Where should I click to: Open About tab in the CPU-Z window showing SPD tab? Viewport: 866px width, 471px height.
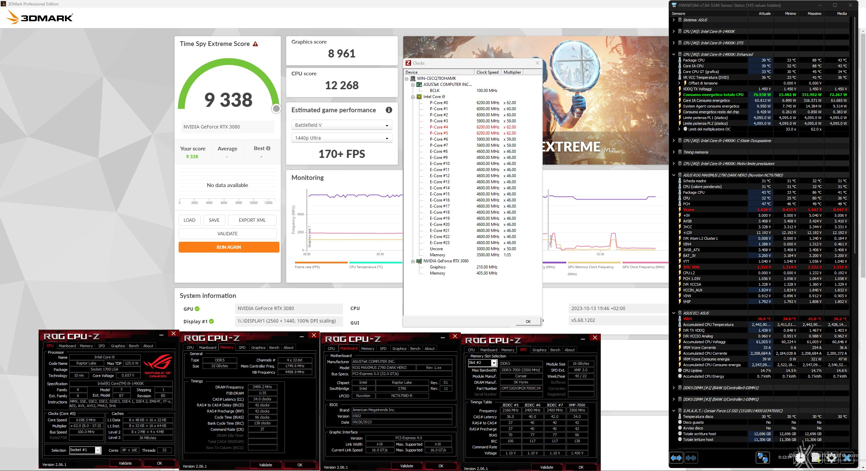click(x=569, y=350)
